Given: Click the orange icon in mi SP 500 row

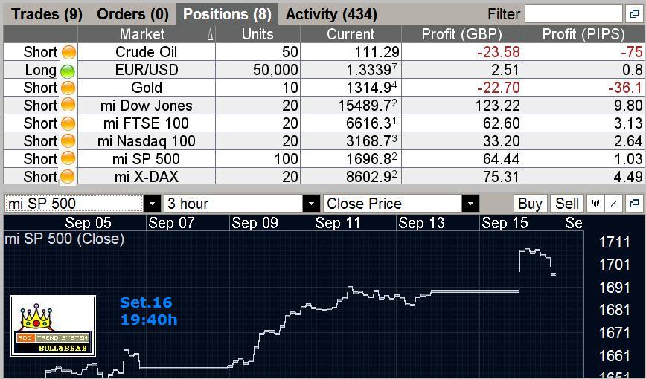Looking at the screenshot, I should 68,158.
